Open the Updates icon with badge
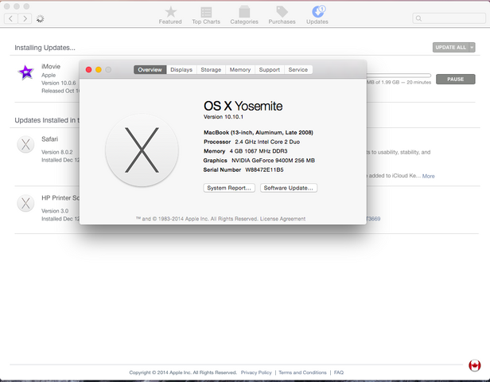The width and height of the screenshot is (490, 382). click(318, 12)
